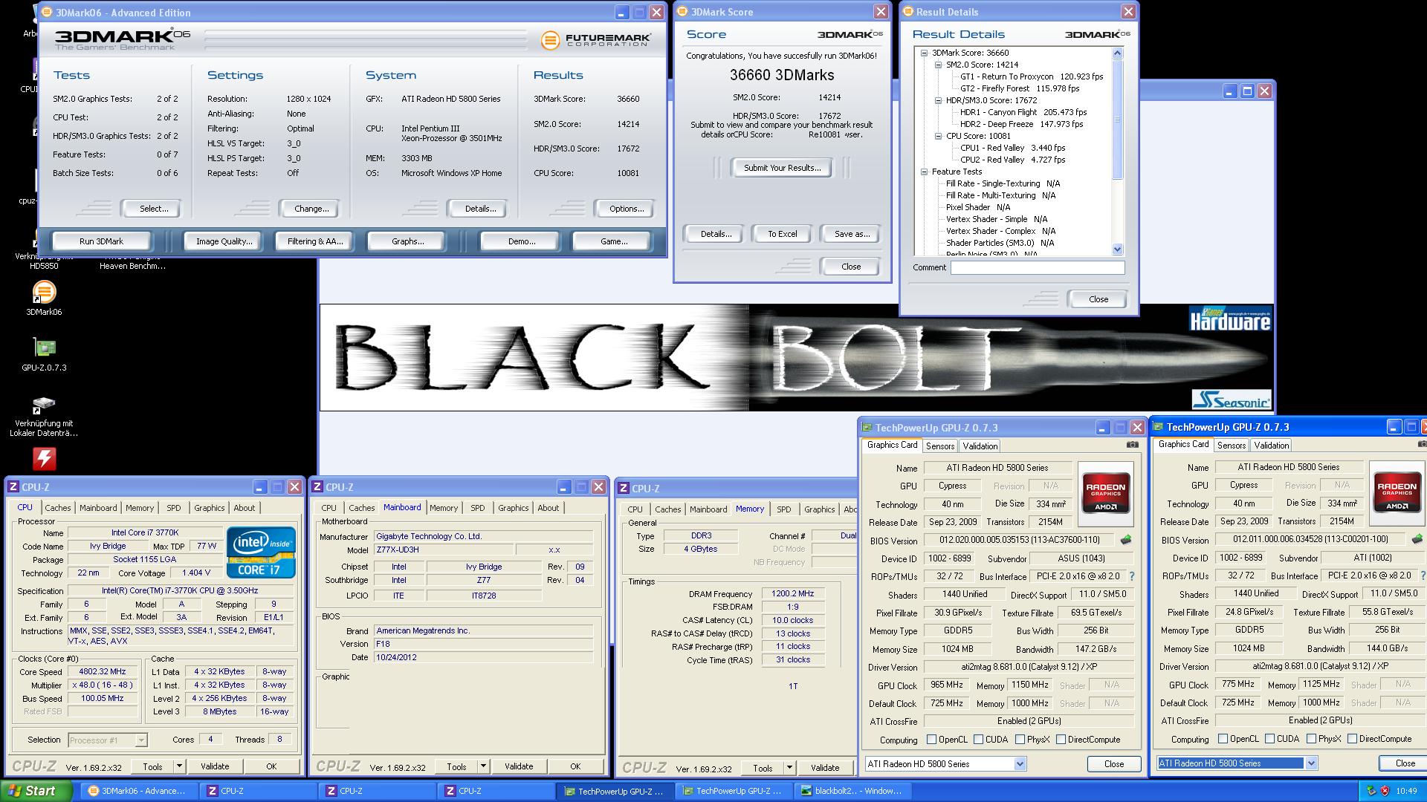Open SPD tab in Mainboard CPU-Z window
This screenshot has width=1427, height=802.
(x=478, y=508)
